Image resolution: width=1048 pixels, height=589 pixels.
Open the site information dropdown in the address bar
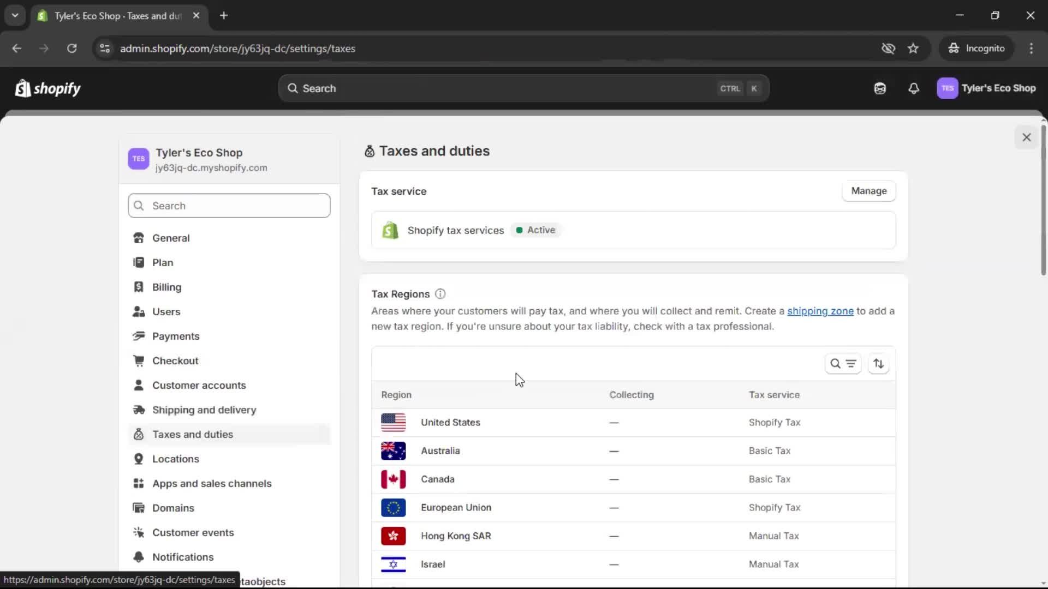click(x=105, y=49)
